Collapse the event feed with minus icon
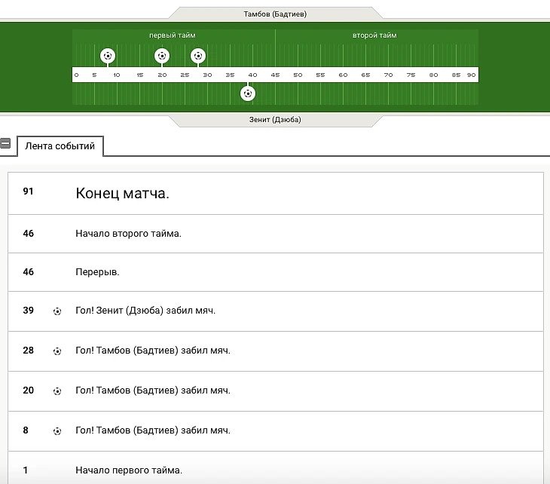 click(5, 143)
